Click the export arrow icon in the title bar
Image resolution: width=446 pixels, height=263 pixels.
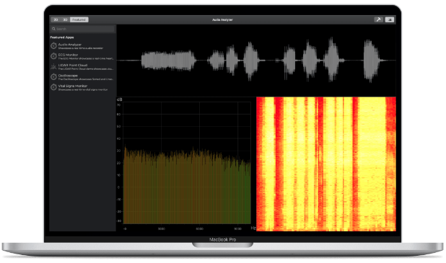(x=390, y=19)
